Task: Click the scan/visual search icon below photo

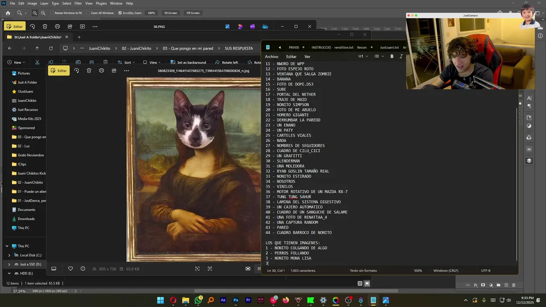Action: click(197, 269)
